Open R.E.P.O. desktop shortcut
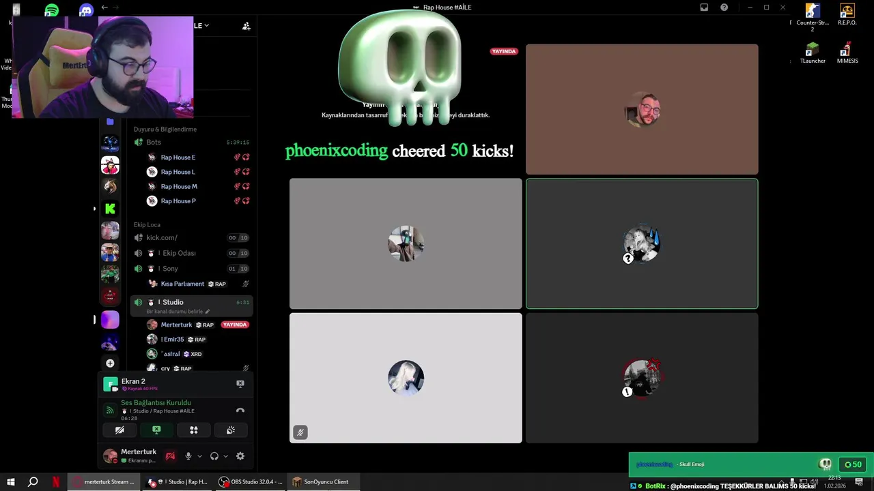The image size is (874, 491). pos(847,15)
